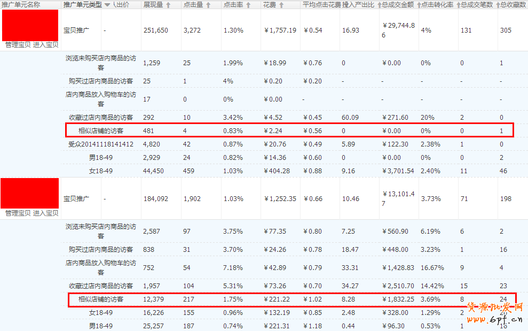Click the sort arrow next to 点击量
The height and width of the screenshot is (331, 528).
[x=208, y=5]
